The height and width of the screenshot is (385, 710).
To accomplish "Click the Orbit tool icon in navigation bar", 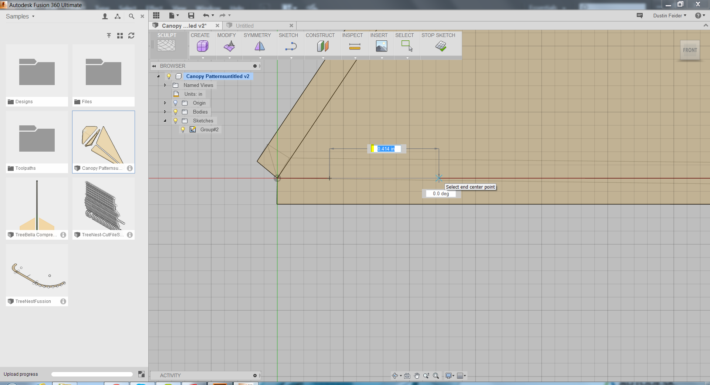I will click(395, 376).
